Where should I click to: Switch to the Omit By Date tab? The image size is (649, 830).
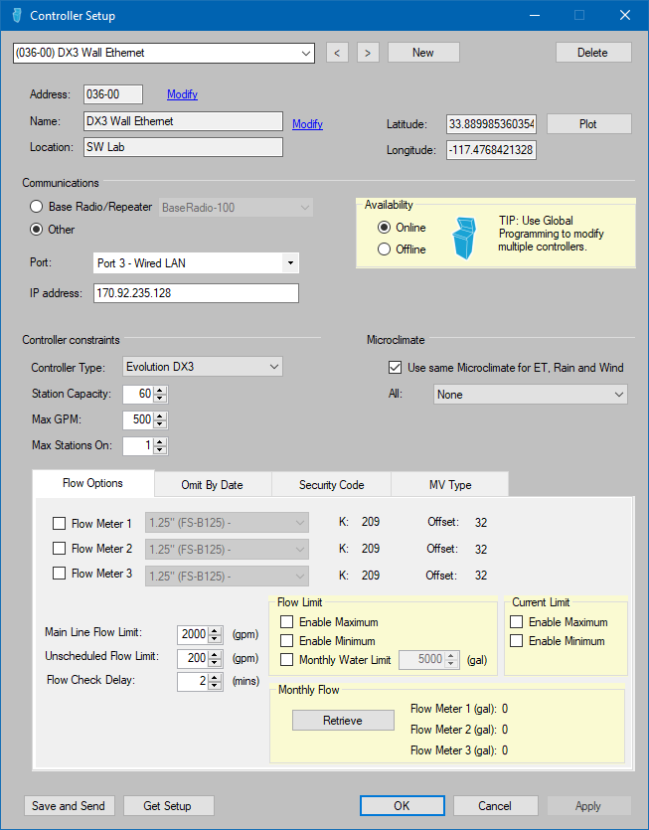click(213, 485)
